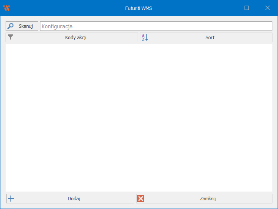Maximize the Futuriti WMS window

tap(247, 8)
